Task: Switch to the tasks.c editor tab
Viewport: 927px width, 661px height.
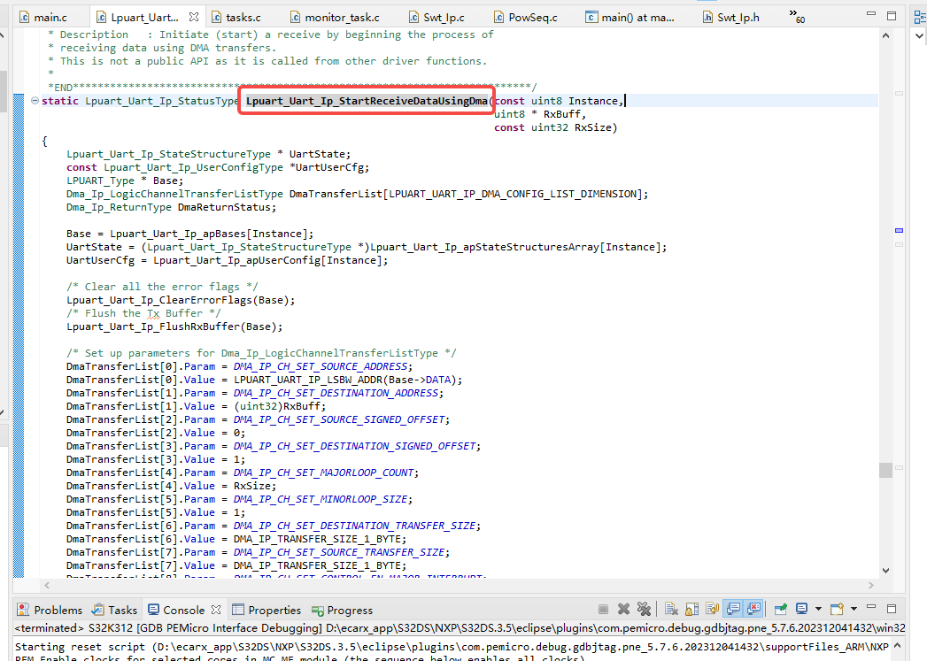Action: pyautogui.click(x=236, y=18)
